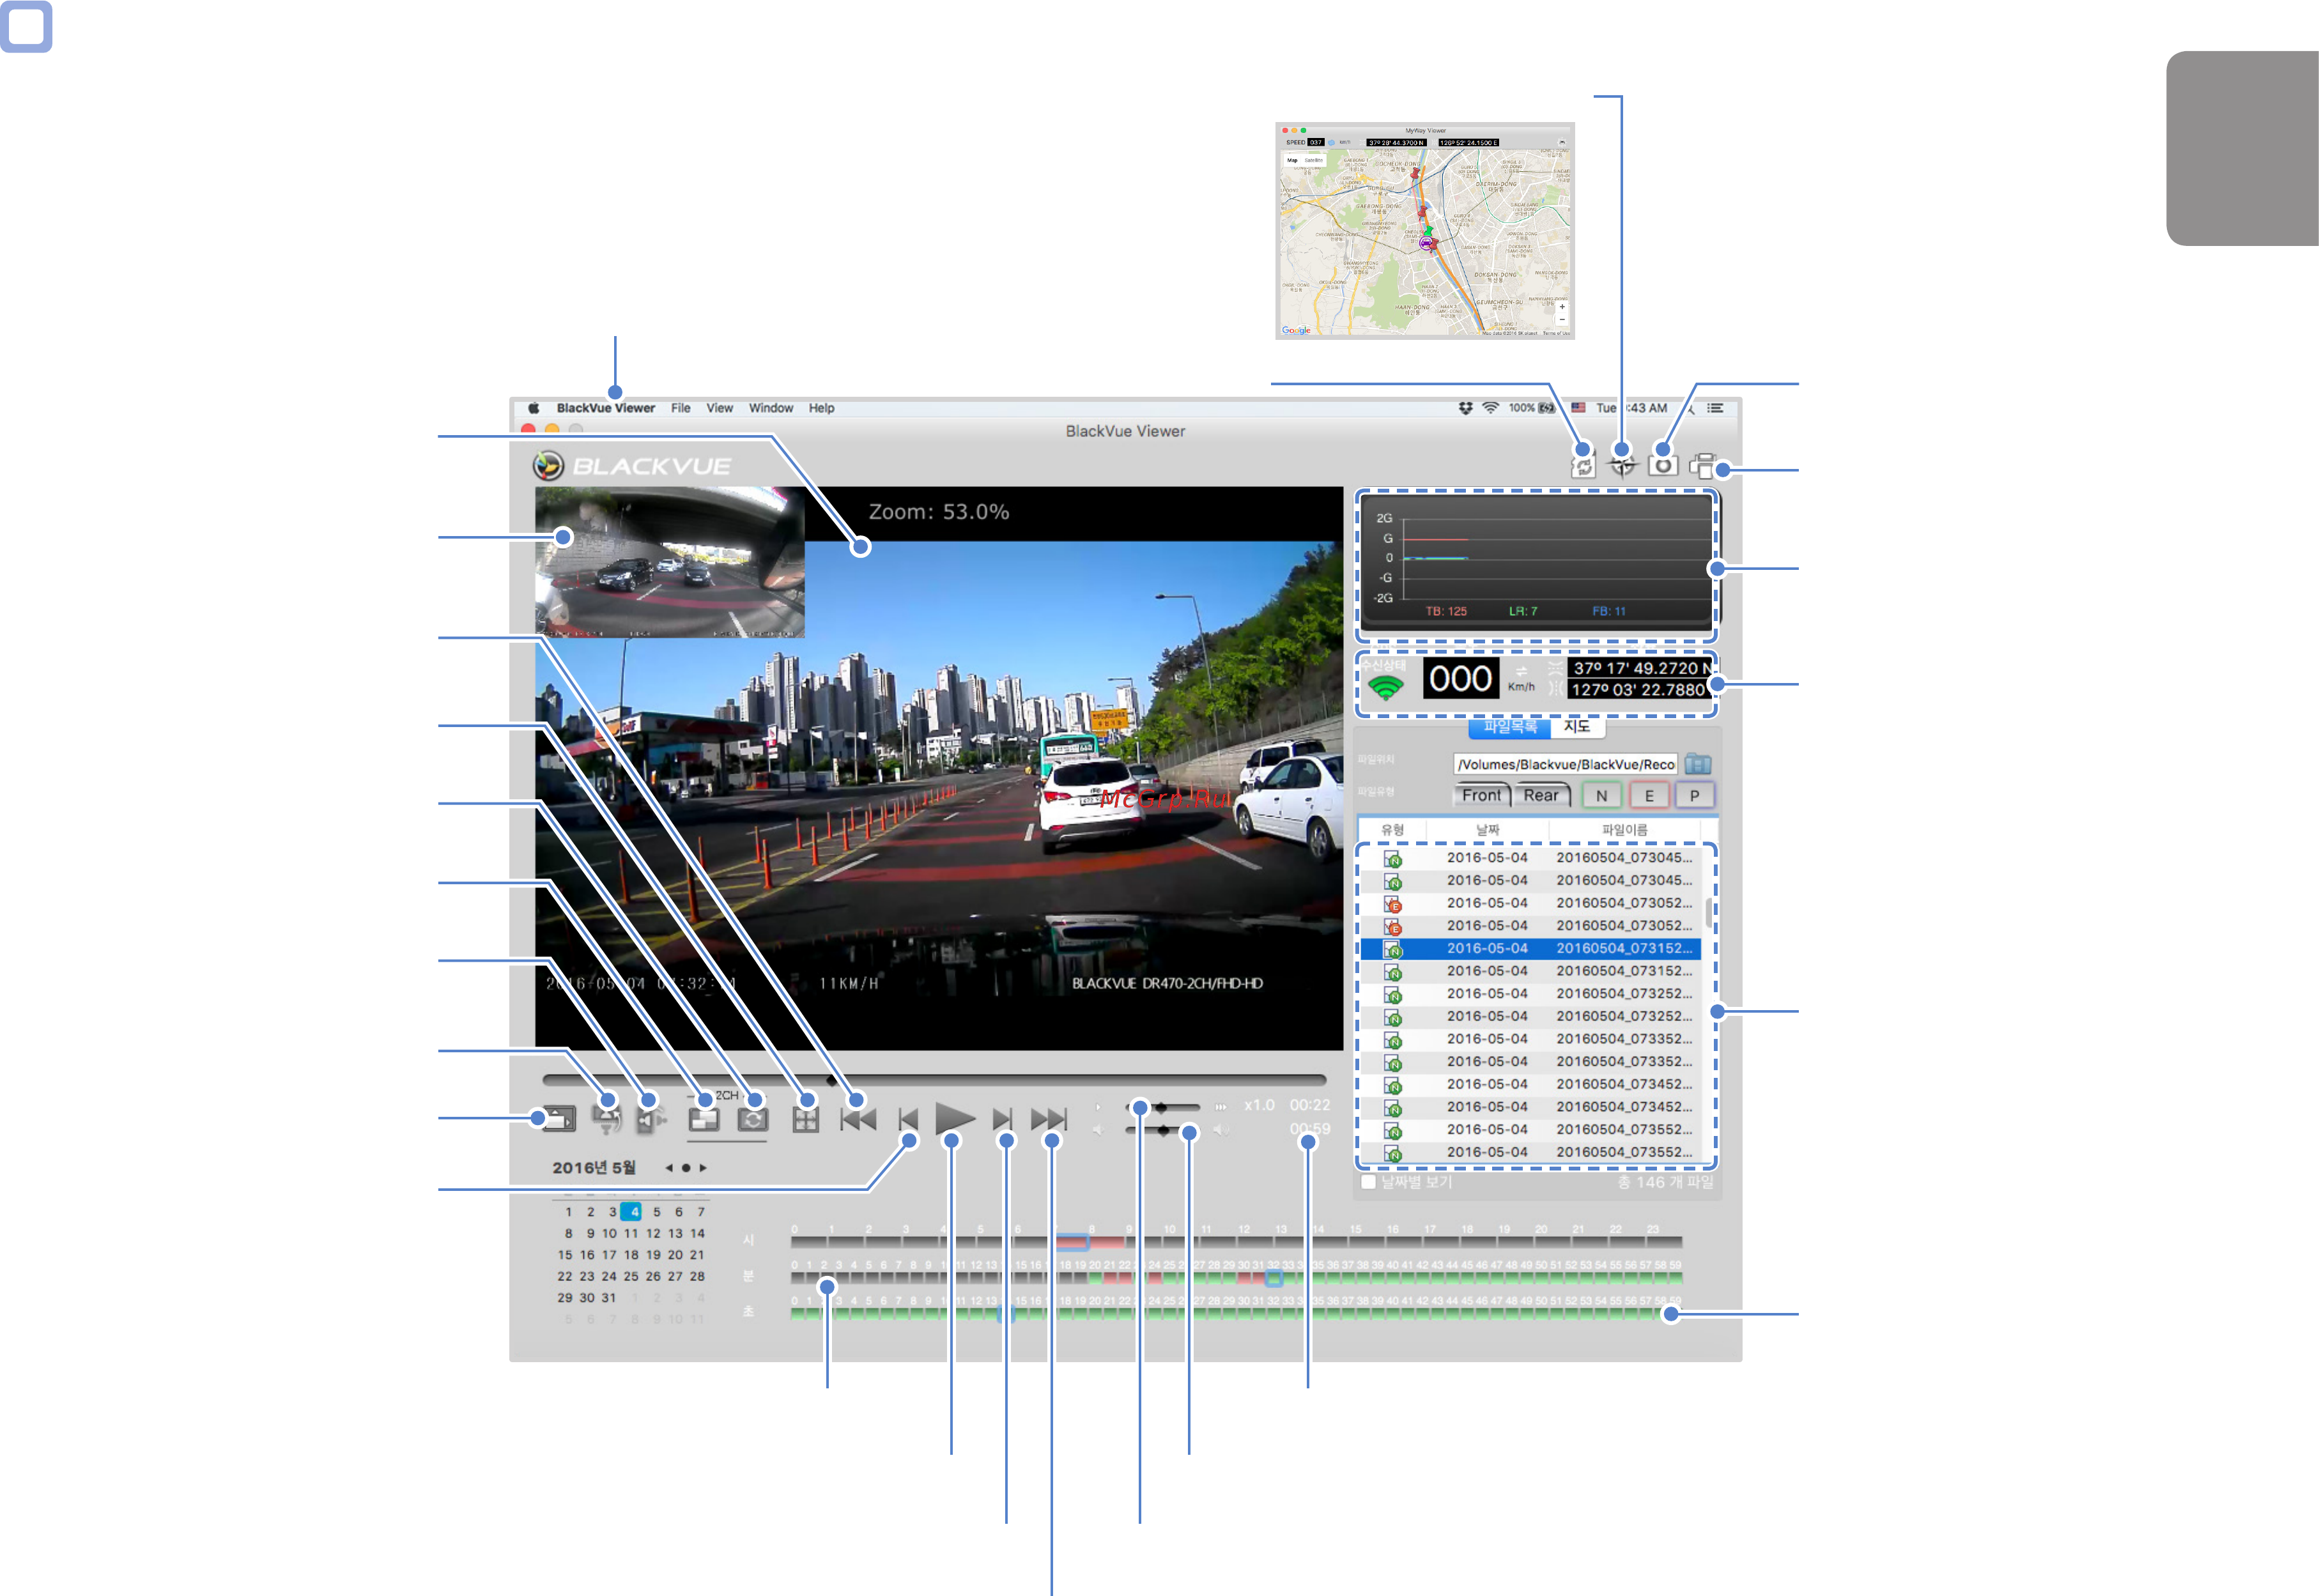Skip to the next file with the double-arrow icon
The width and height of the screenshot is (2319, 1596).
coord(1049,1118)
